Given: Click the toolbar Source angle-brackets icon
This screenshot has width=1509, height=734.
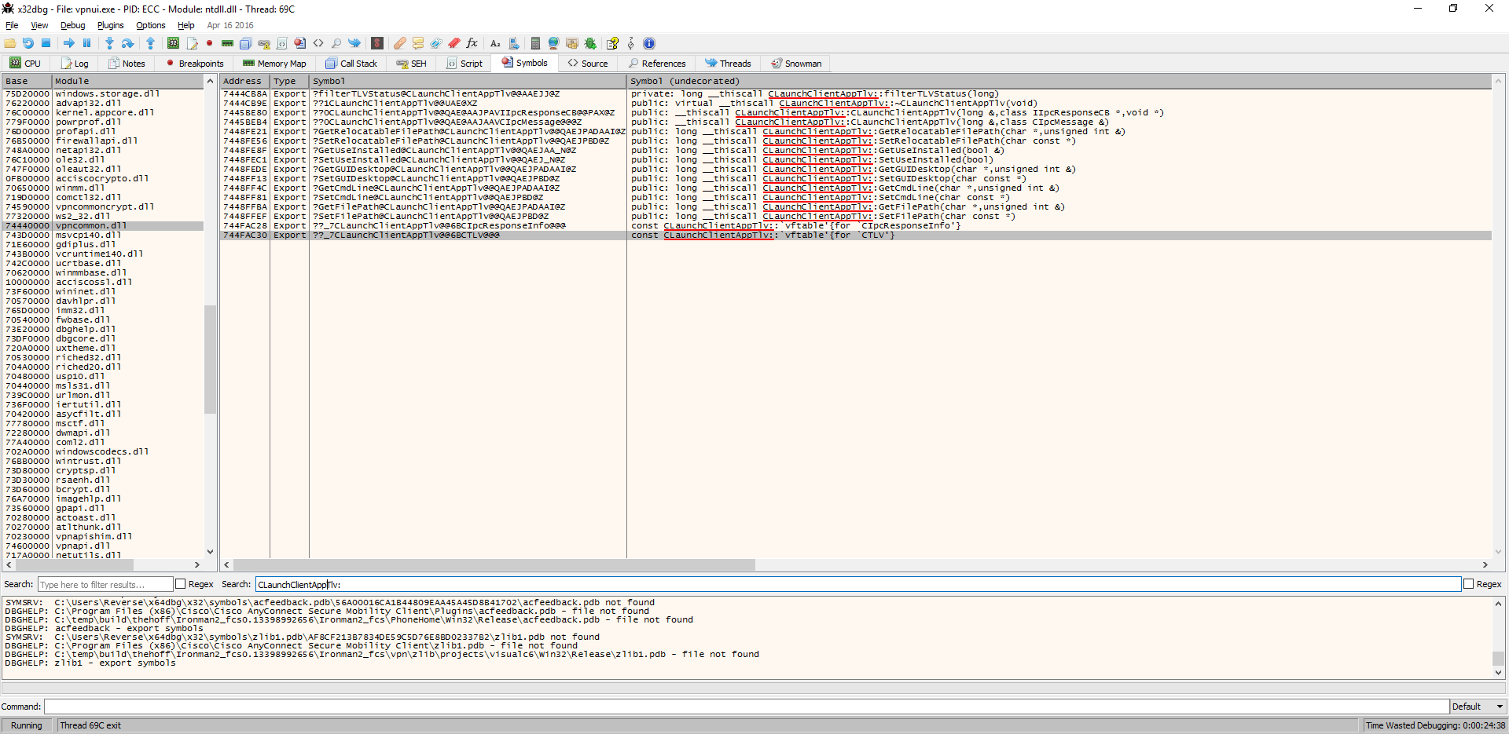Looking at the screenshot, I should click(x=318, y=43).
